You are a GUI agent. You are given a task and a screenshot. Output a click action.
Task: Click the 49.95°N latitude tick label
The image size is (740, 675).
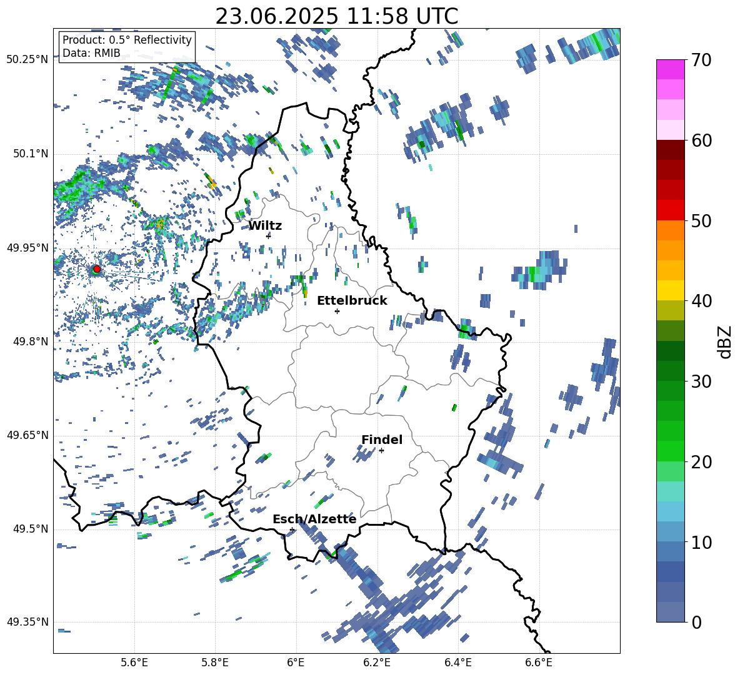tap(27, 248)
